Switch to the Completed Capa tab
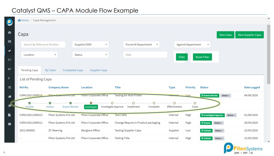The height and width of the screenshot is (156, 274). [73, 70]
